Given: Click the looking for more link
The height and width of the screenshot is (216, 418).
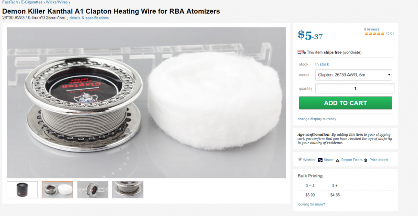Looking at the screenshot, I should coord(311,204).
